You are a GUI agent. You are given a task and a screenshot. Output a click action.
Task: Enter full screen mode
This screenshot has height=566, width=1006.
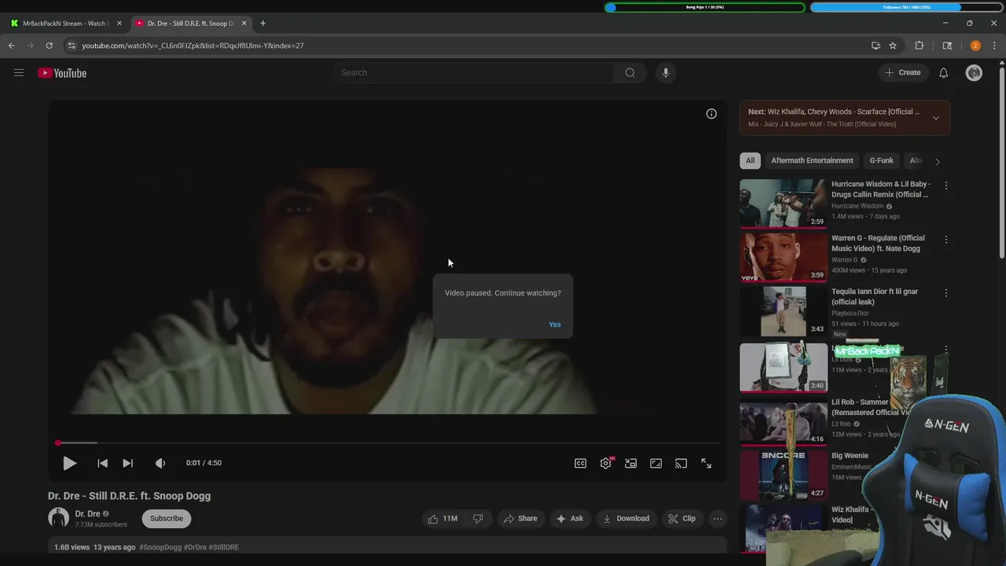(706, 464)
